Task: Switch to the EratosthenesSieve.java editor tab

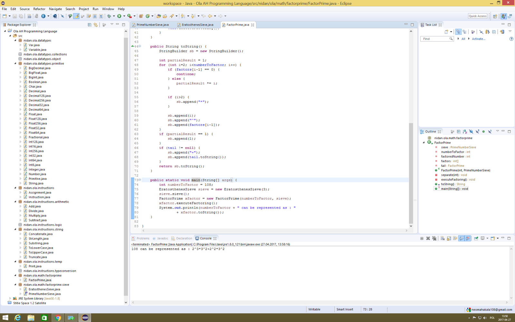Action: click(197, 25)
